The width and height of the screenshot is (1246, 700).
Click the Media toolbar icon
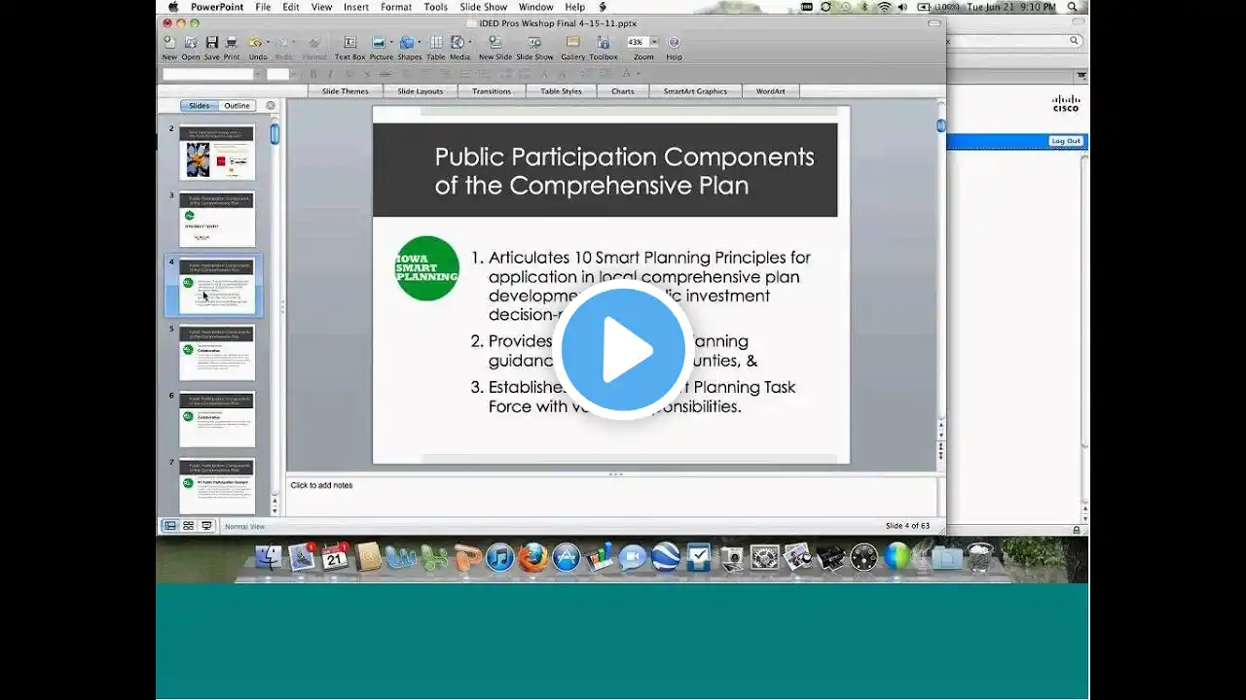click(457, 43)
